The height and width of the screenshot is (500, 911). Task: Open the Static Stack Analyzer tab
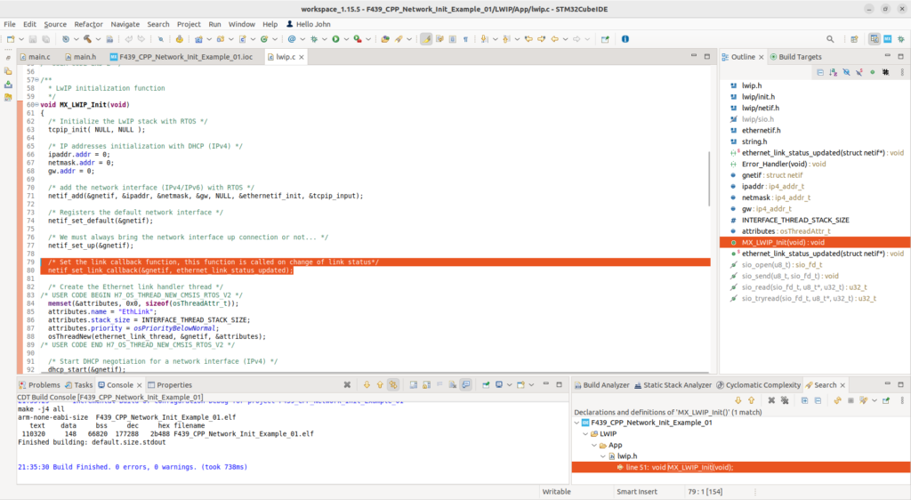(x=673, y=385)
